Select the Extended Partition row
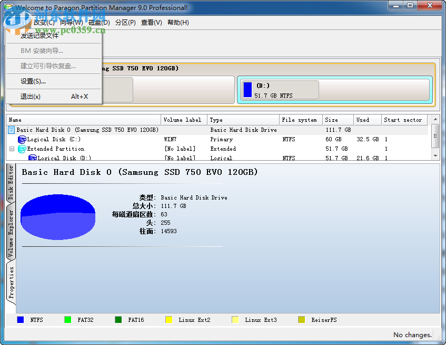 (217, 149)
